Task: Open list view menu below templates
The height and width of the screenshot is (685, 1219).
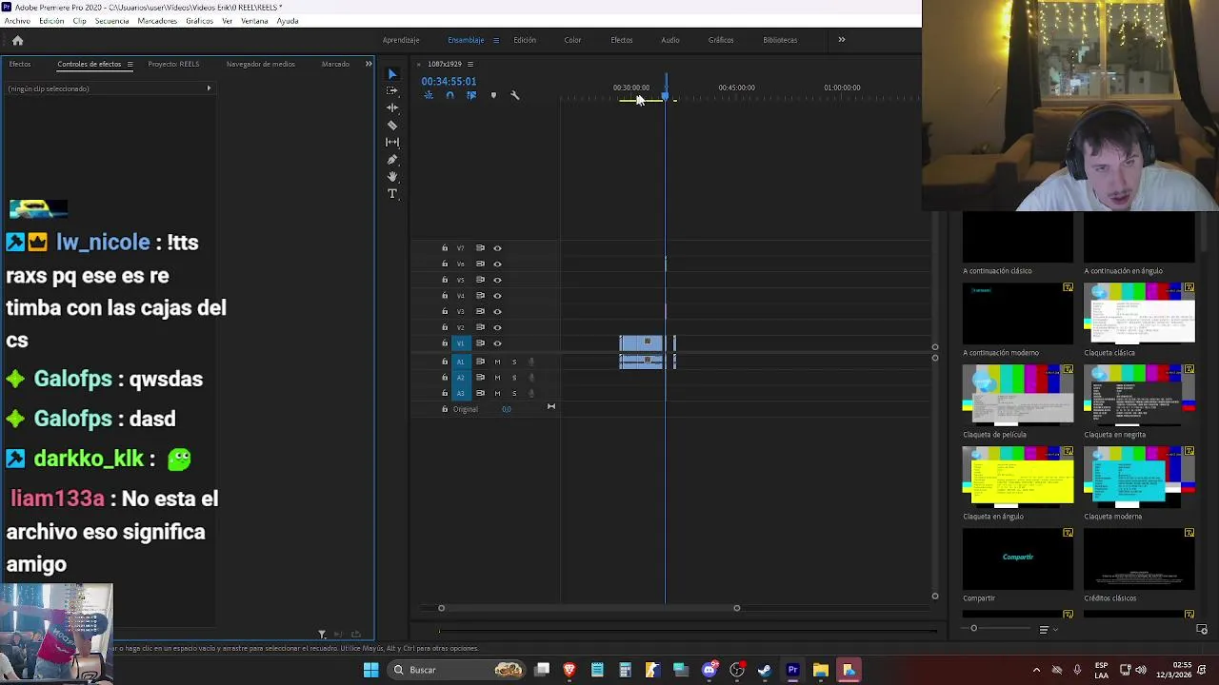Action: point(1047,629)
